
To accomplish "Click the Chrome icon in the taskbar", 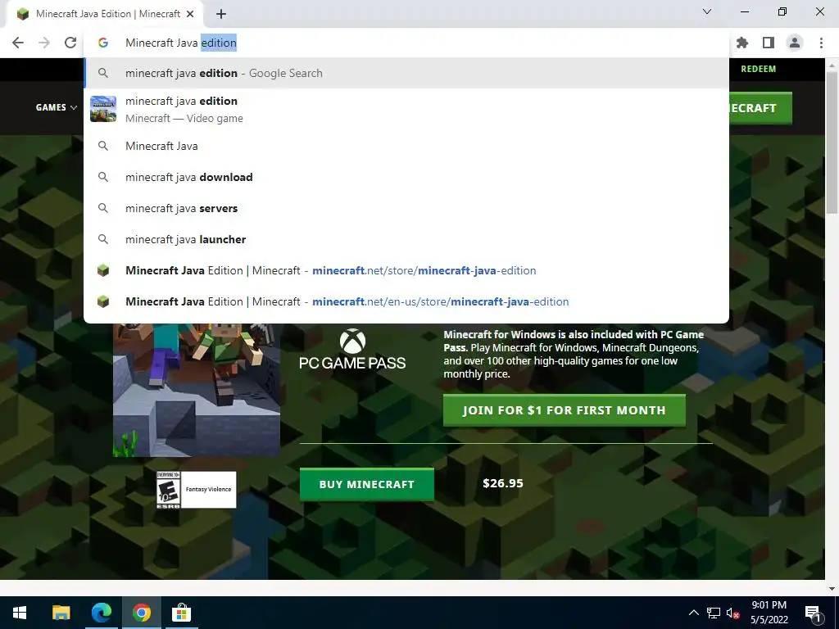I will click(141, 613).
